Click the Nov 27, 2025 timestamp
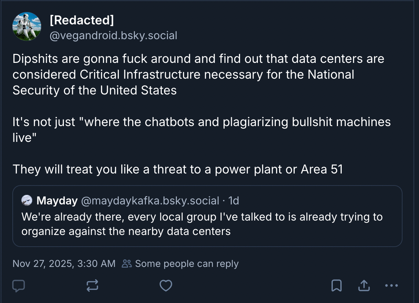This screenshot has width=419, height=303. [x=64, y=263]
